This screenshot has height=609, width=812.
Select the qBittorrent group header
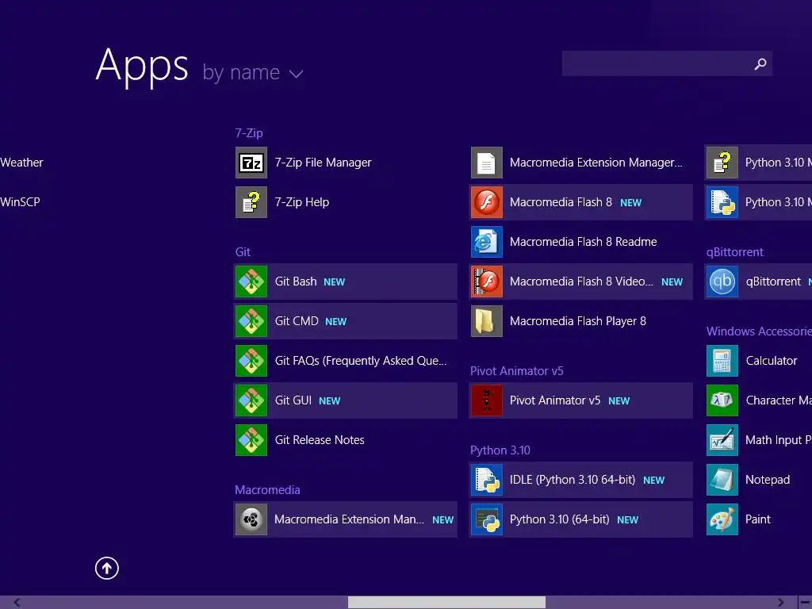coord(734,252)
